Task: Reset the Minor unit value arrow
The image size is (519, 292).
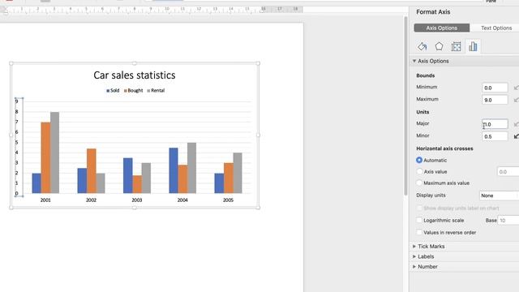Action: point(516,136)
